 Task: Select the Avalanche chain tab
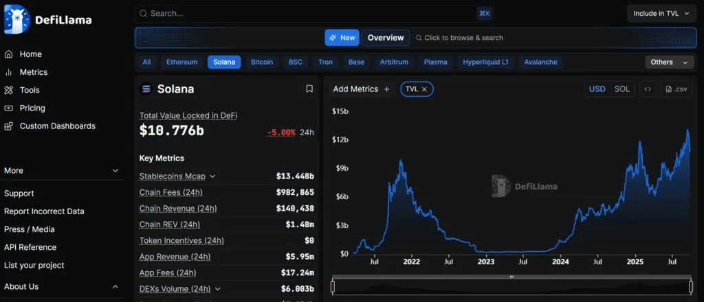[x=540, y=62]
